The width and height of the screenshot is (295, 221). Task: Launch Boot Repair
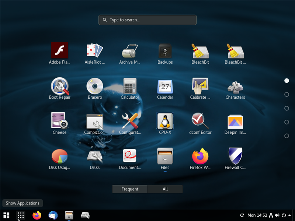point(60,88)
